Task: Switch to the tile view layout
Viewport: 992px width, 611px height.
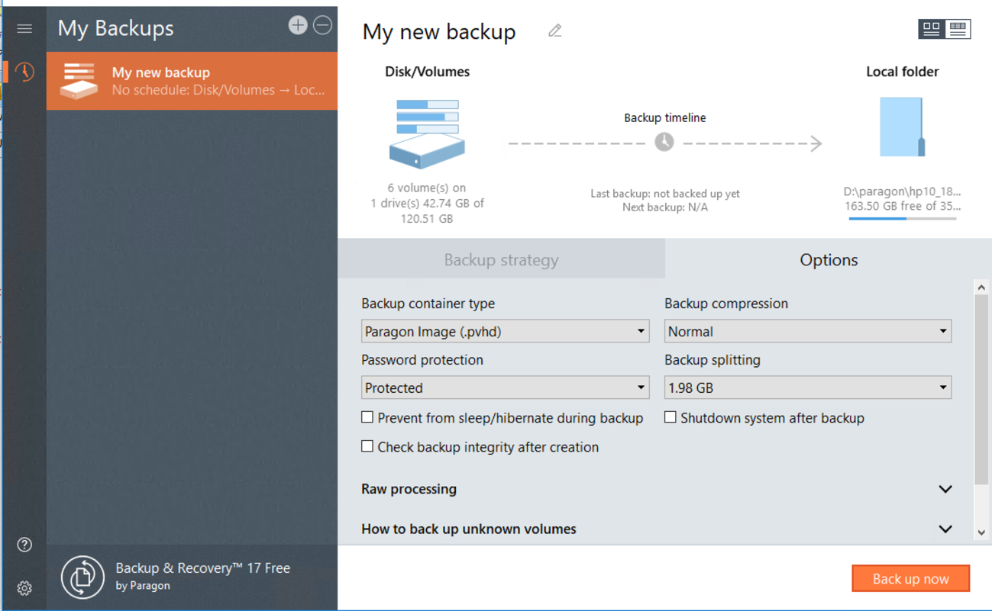Action: pyautogui.click(x=932, y=29)
